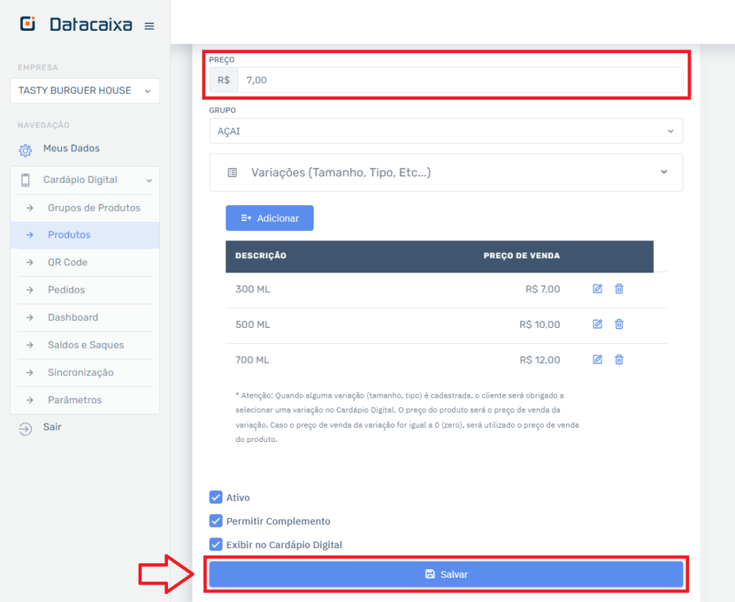
Task: Open Grupos de Produtos in the sidebar
Action: coord(94,208)
